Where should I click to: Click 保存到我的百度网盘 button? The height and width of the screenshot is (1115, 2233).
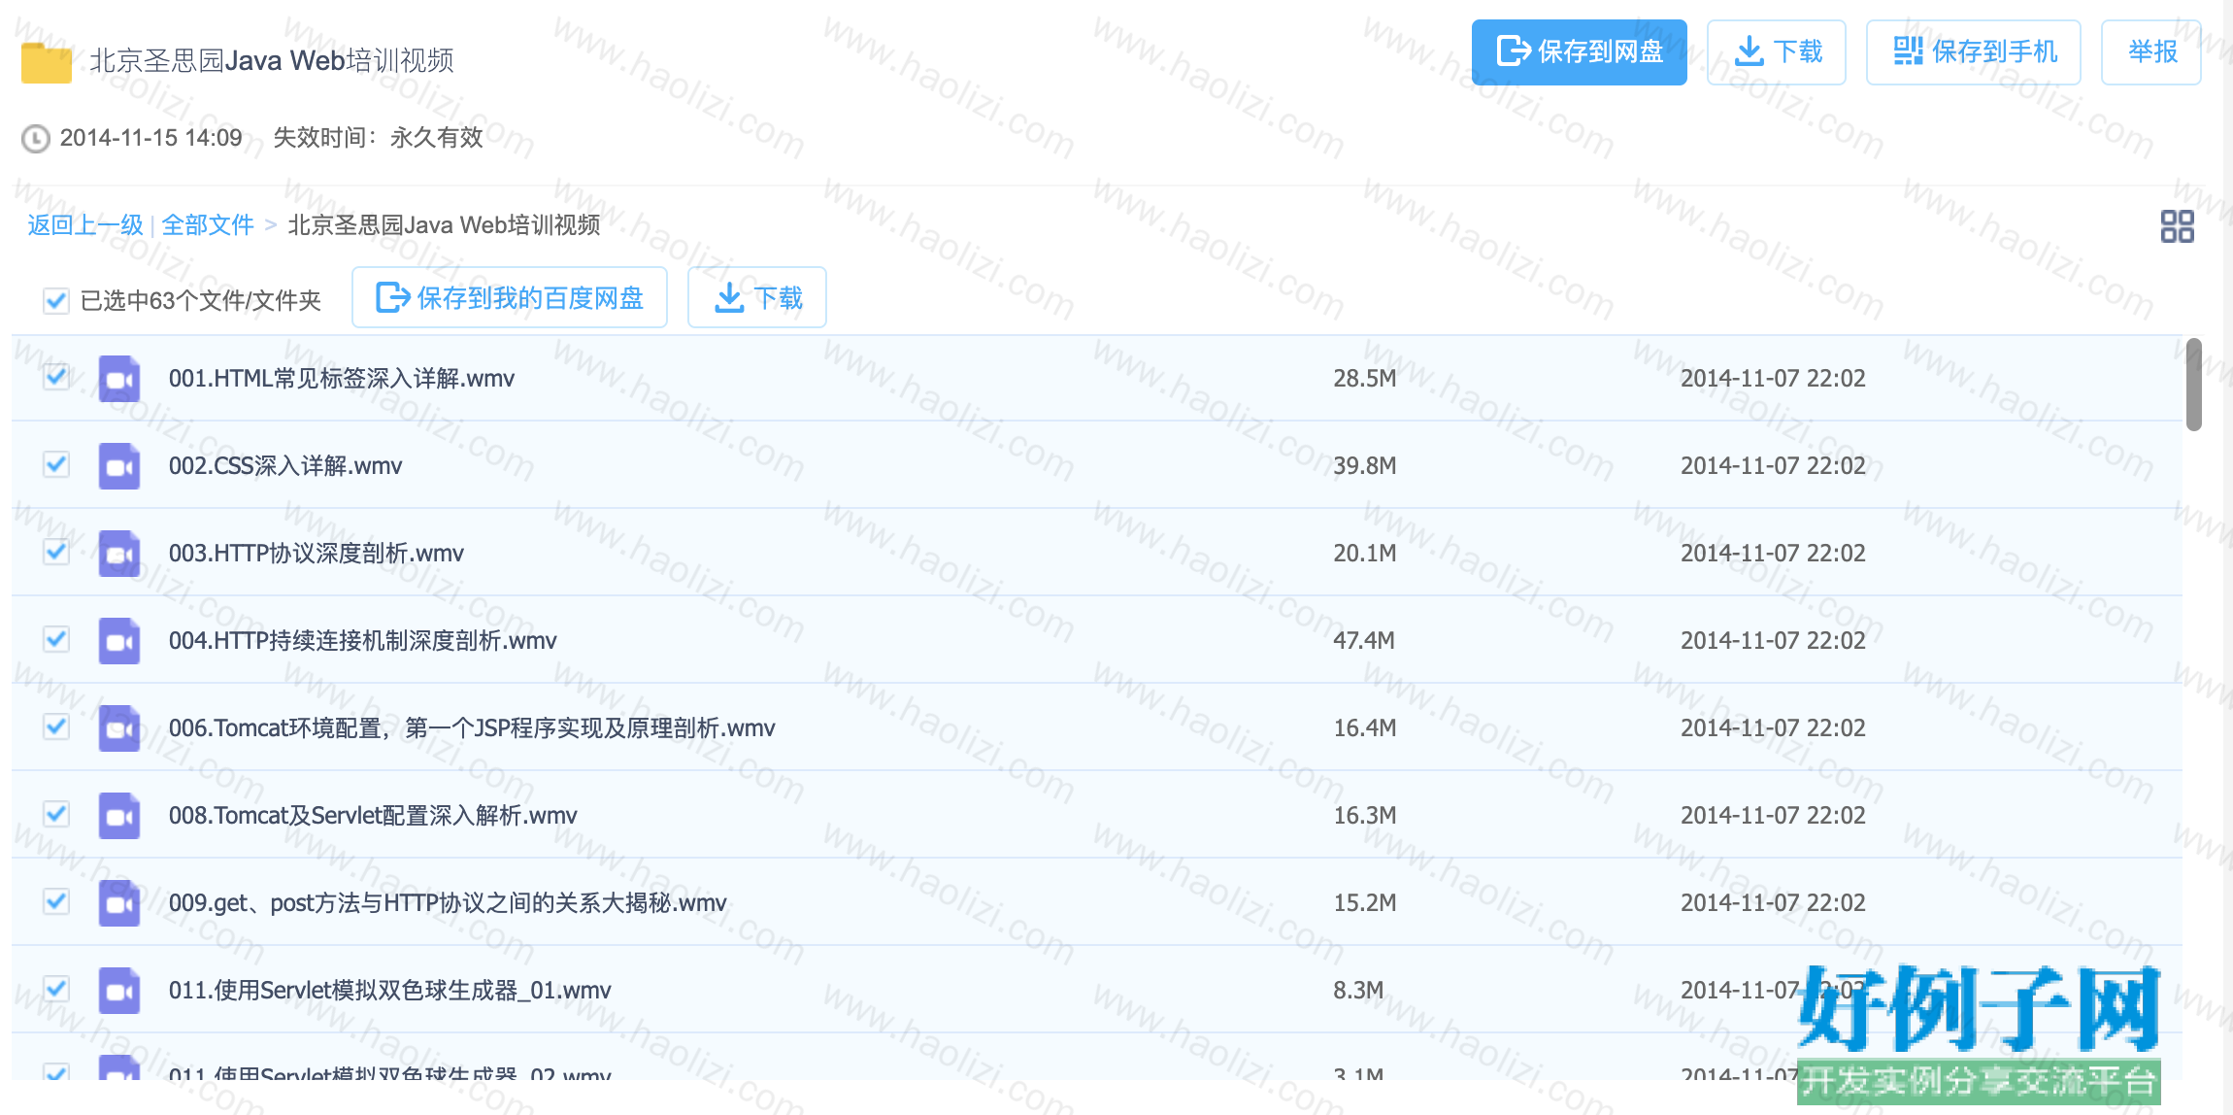pyautogui.click(x=509, y=297)
